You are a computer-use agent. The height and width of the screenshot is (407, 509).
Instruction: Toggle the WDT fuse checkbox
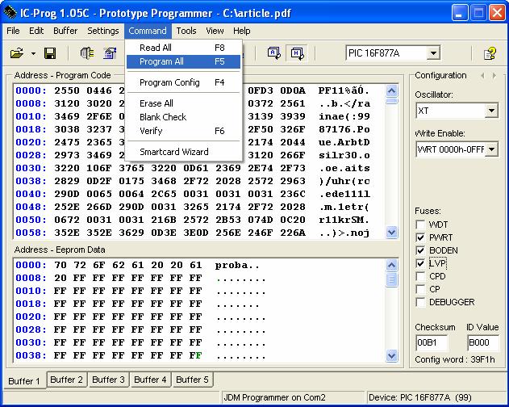[x=420, y=224]
